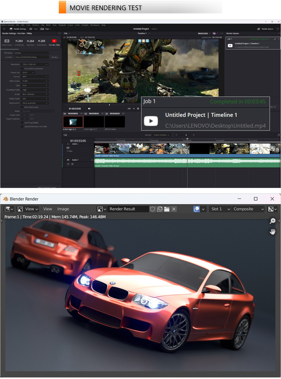Open the Playback menu
This screenshot has width=281, height=379.
[x=62, y=25]
